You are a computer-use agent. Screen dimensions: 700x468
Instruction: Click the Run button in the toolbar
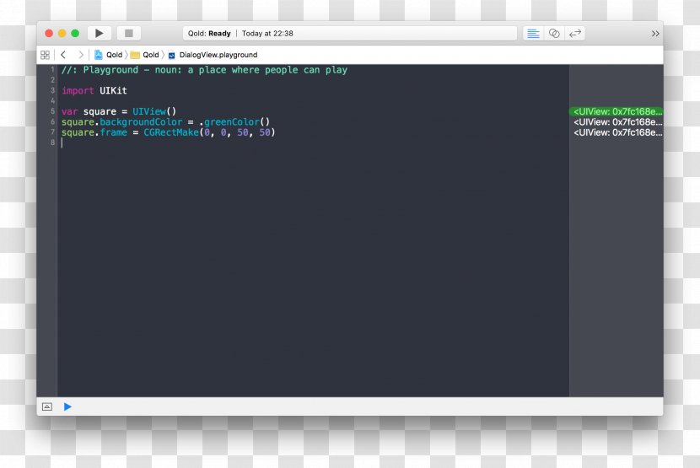[100, 34]
